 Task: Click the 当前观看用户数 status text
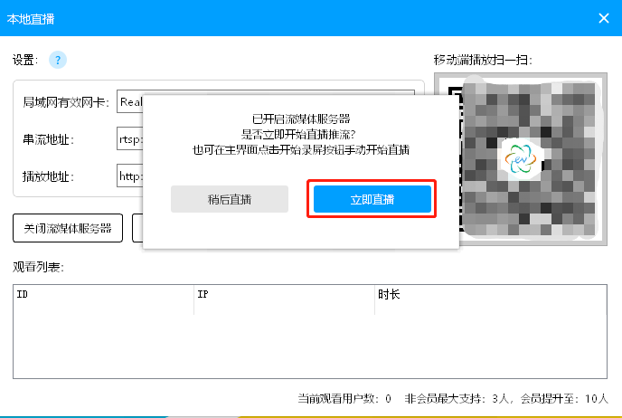(344, 398)
